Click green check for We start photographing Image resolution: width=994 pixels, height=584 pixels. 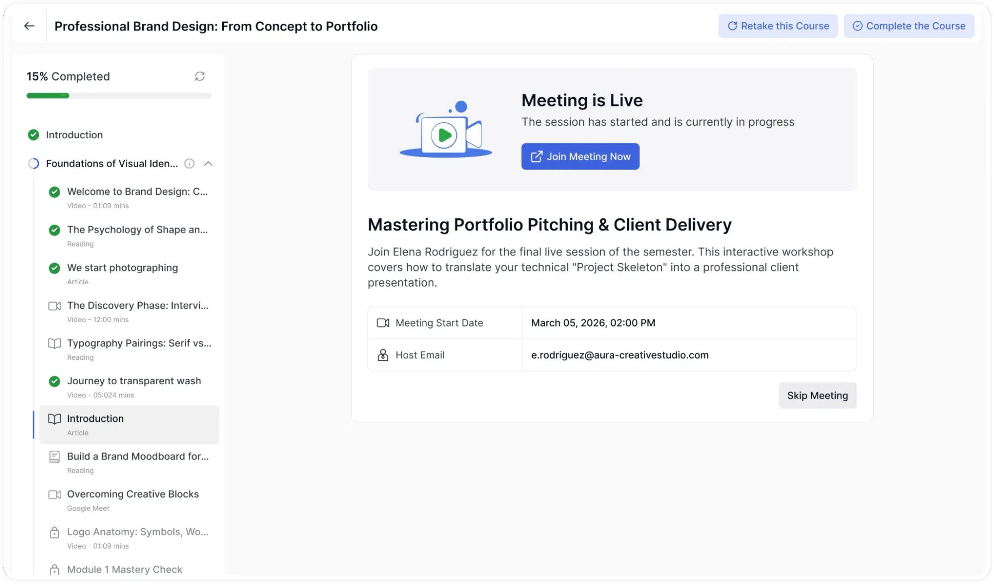pos(55,268)
